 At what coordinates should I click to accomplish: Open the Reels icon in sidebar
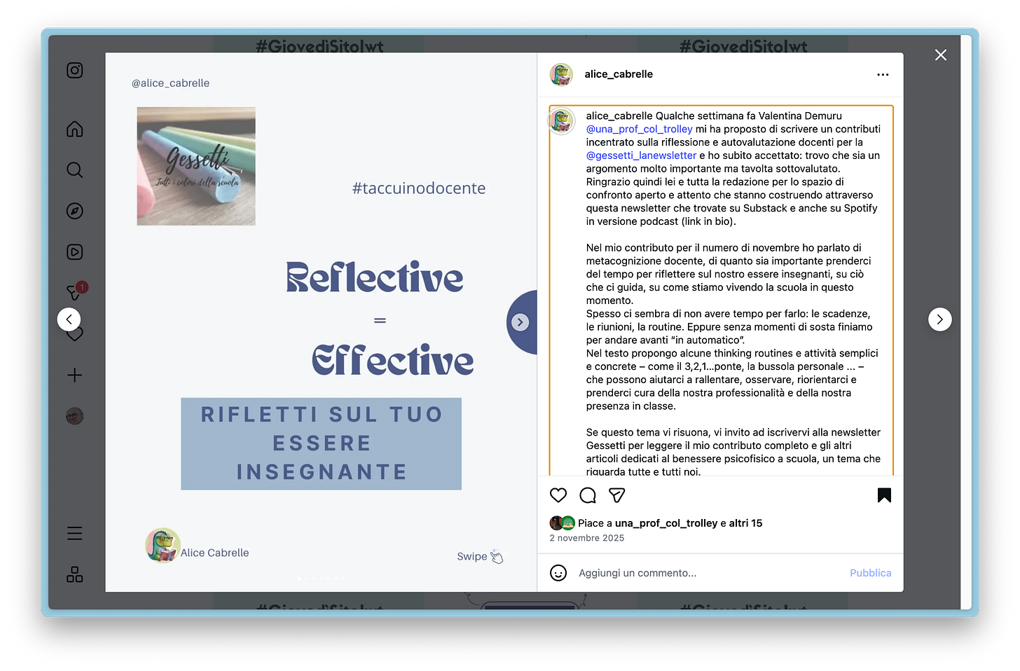[x=75, y=252]
